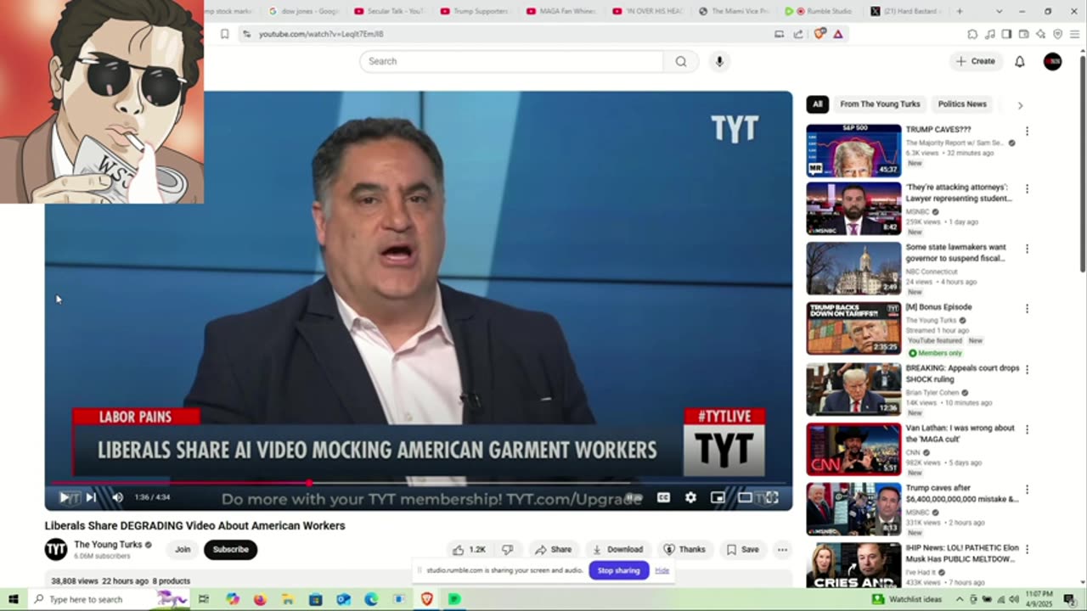Viewport: 1087px width, 611px height.
Task: Open 'They're attacking attorneys' video title
Action: click(x=958, y=193)
